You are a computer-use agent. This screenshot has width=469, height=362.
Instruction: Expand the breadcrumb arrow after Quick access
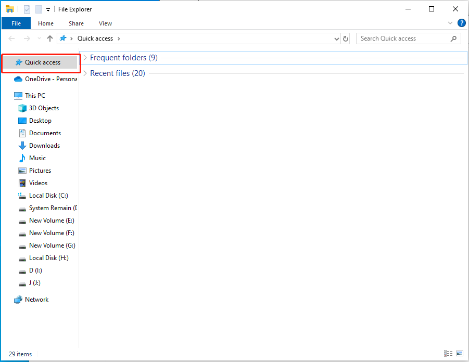(119, 38)
